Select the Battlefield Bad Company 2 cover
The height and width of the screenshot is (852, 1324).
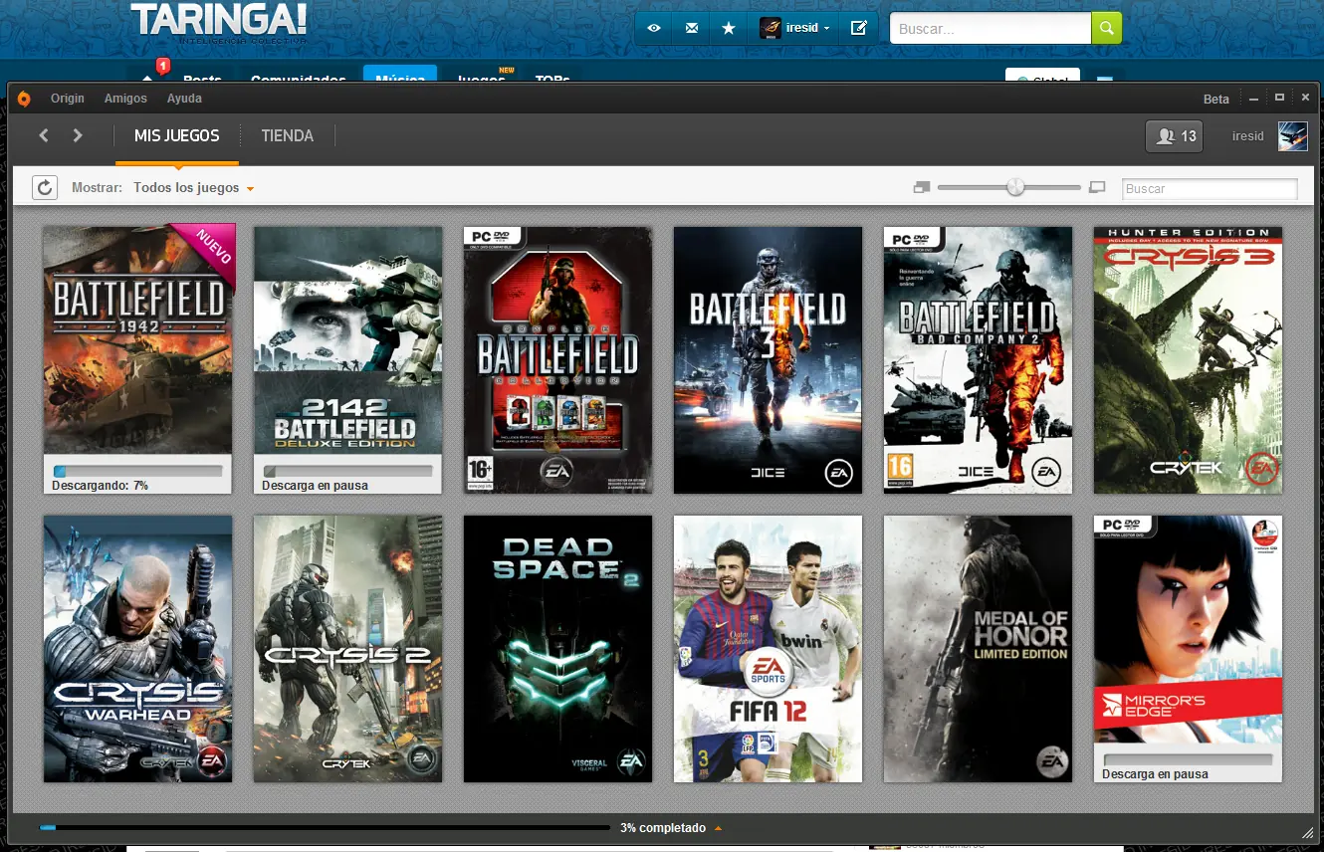pos(978,360)
